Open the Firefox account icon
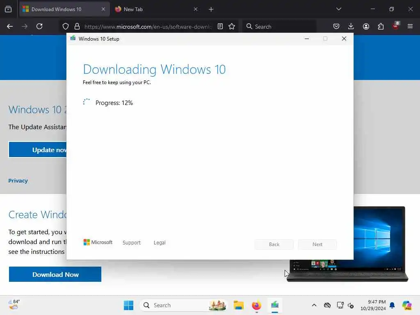This screenshot has width=420, height=315. coord(366,26)
